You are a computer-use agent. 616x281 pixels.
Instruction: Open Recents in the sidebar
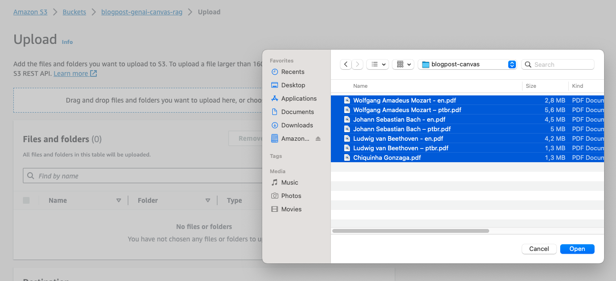(293, 72)
